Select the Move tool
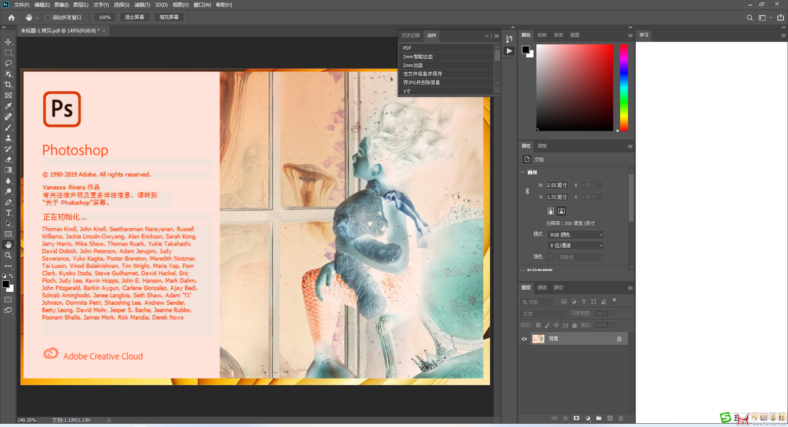 [8, 42]
